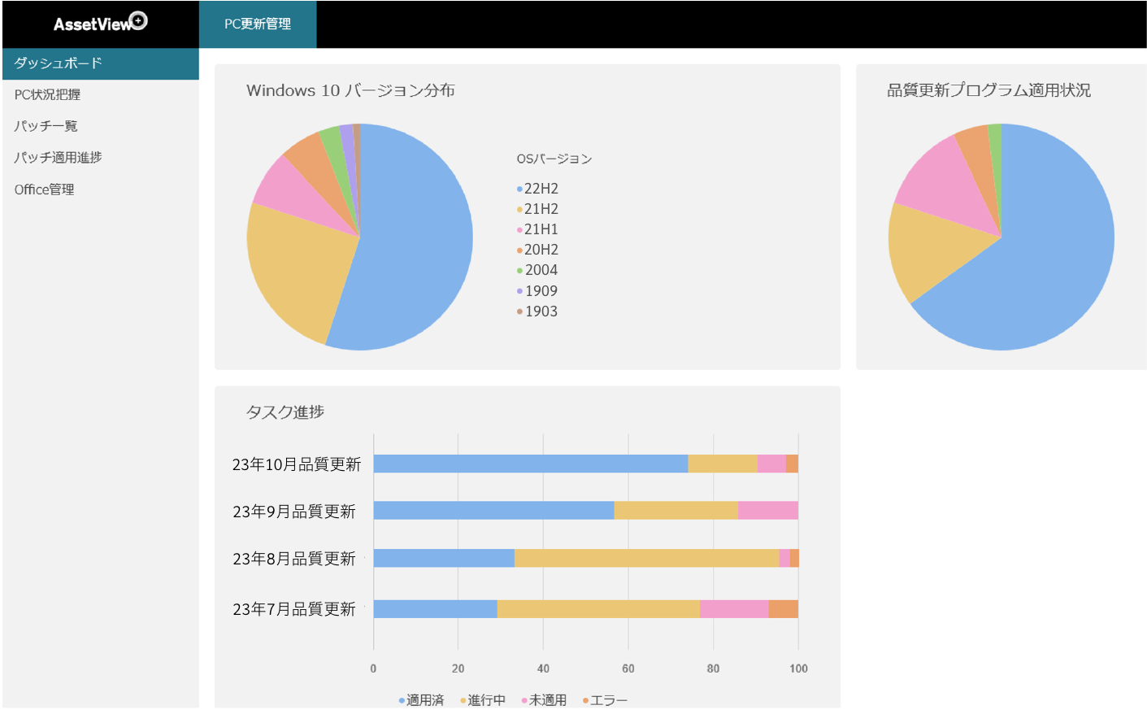This screenshot has width=1147, height=710.
Task: Click blue bar segment for 23年8月品質更新
Action: [x=444, y=558]
